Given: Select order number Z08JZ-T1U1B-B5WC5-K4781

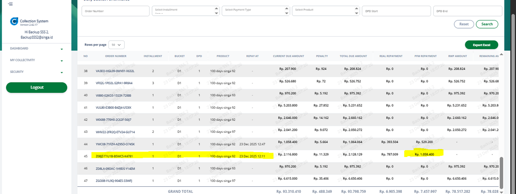Looking at the screenshot, I should [x=114, y=156].
